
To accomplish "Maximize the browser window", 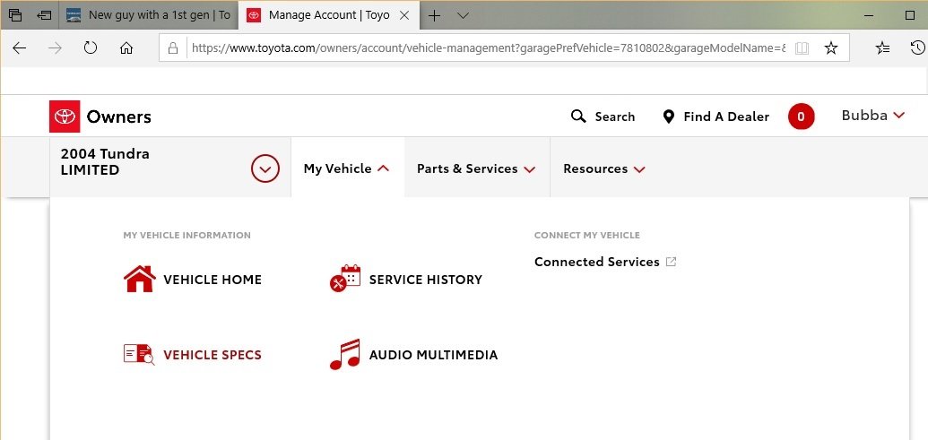I will [x=910, y=15].
